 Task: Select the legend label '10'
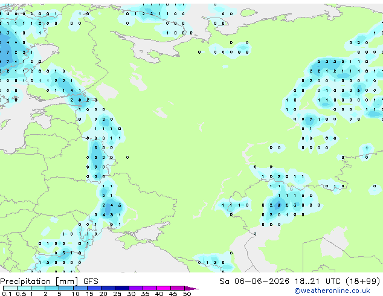[x=76, y=294]
